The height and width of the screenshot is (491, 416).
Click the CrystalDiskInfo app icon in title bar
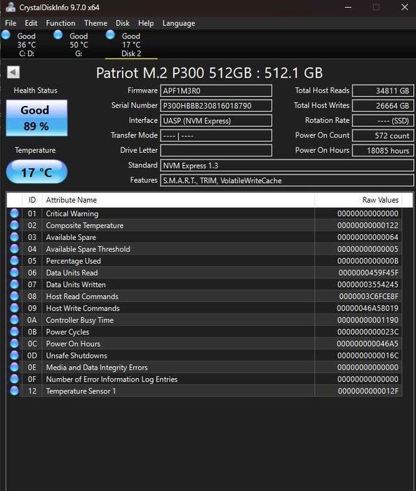click(11, 7)
